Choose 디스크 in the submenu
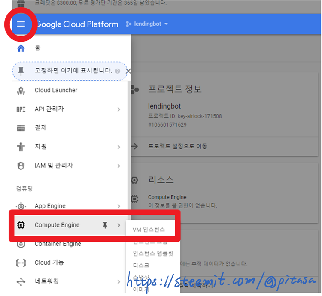The image size is (322, 296). coord(141,266)
